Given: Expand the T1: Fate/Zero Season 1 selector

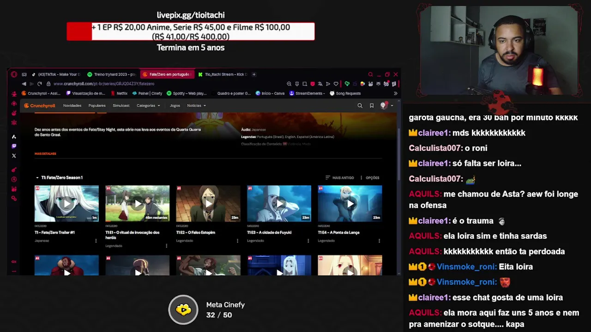Looking at the screenshot, I should [x=60, y=178].
